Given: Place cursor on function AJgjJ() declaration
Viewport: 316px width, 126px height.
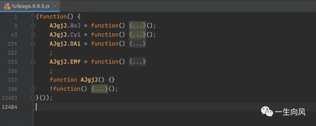Looking at the screenshot, I should click(x=82, y=80).
